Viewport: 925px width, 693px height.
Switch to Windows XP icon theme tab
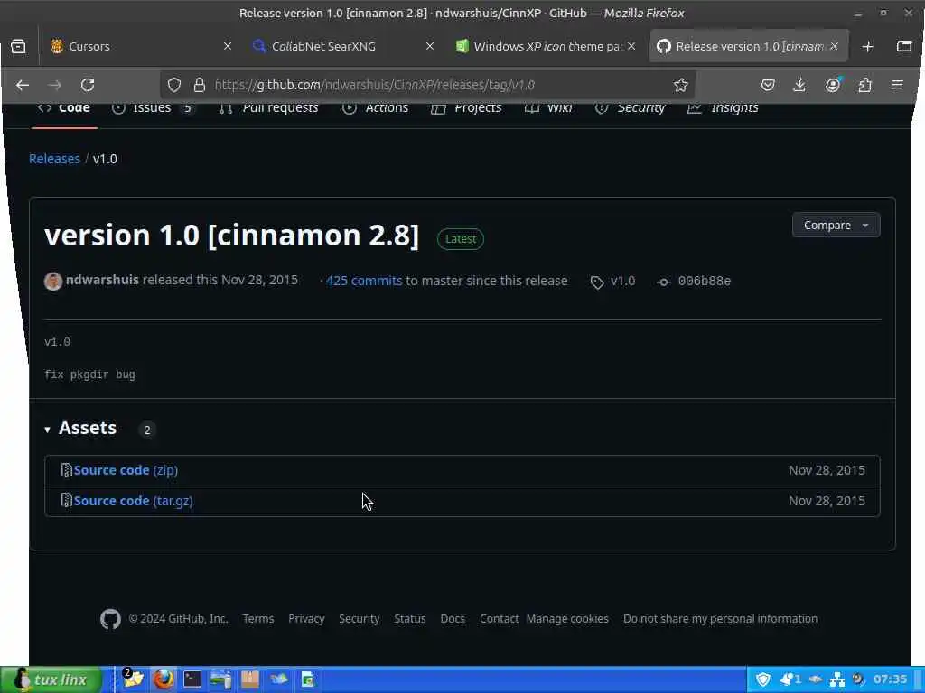pyautogui.click(x=548, y=46)
